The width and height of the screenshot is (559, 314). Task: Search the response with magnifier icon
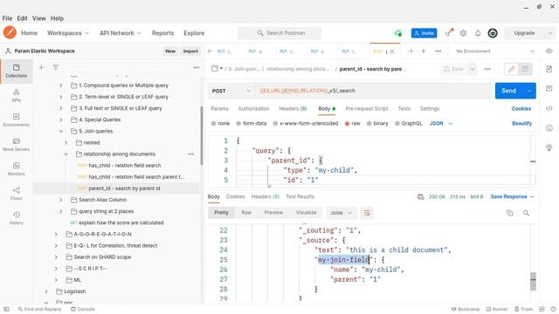(526, 213)
